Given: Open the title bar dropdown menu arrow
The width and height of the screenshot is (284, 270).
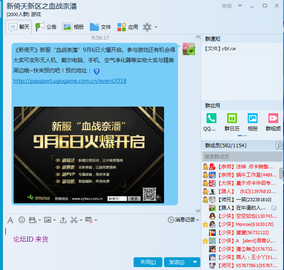Looking at the screenshot, I should coord(240,6).
